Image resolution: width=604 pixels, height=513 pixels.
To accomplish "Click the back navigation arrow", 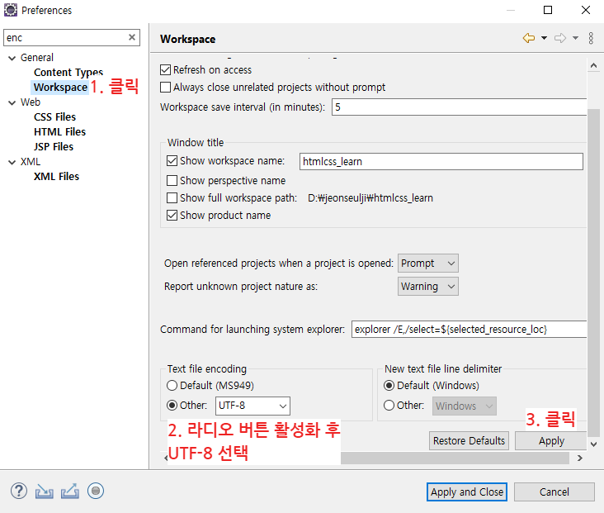I will click(x=528, y=38).
